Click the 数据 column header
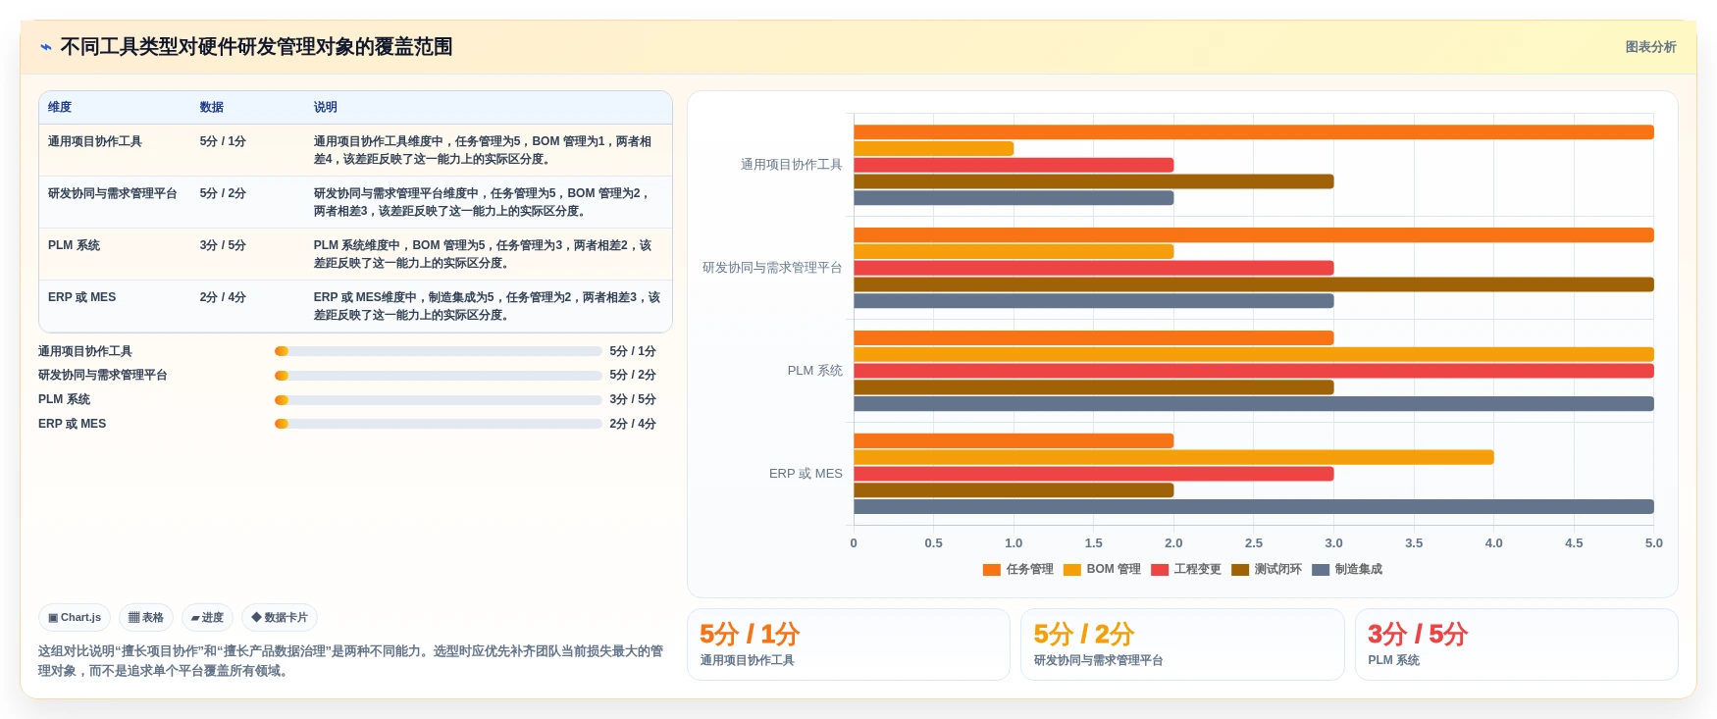Viewport: 1717px width, 719px height. pyautogui.click(x=212, y=108)
